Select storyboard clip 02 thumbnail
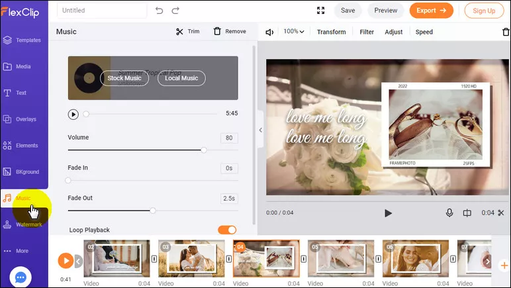The width and height of the screenshot is (511, 288). point(116,259)
